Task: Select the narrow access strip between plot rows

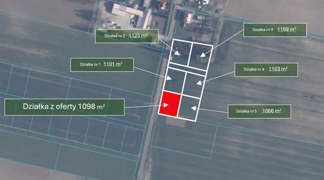Action: pyautogui.click(x=187, y=69)
